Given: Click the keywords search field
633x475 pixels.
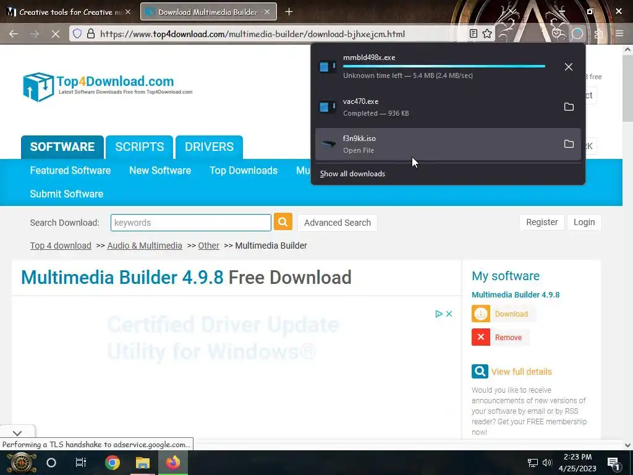Looking at the screenshot, I should pos(191,223).
